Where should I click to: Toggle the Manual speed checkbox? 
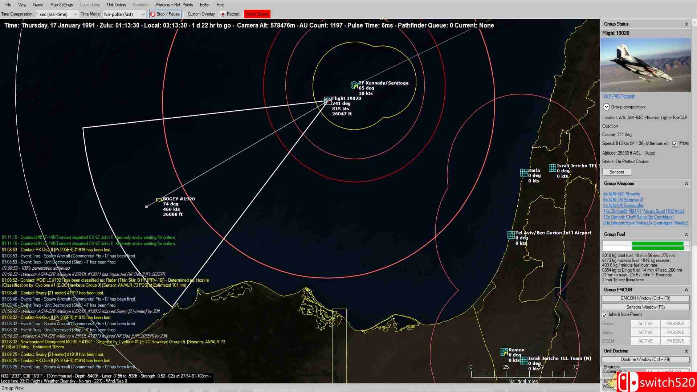[x=675, y=144]
